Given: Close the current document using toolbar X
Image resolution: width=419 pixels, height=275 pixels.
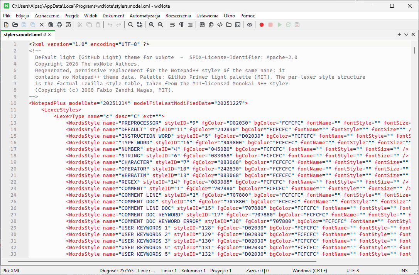Looking at the screenshot, I should [41, 25].
